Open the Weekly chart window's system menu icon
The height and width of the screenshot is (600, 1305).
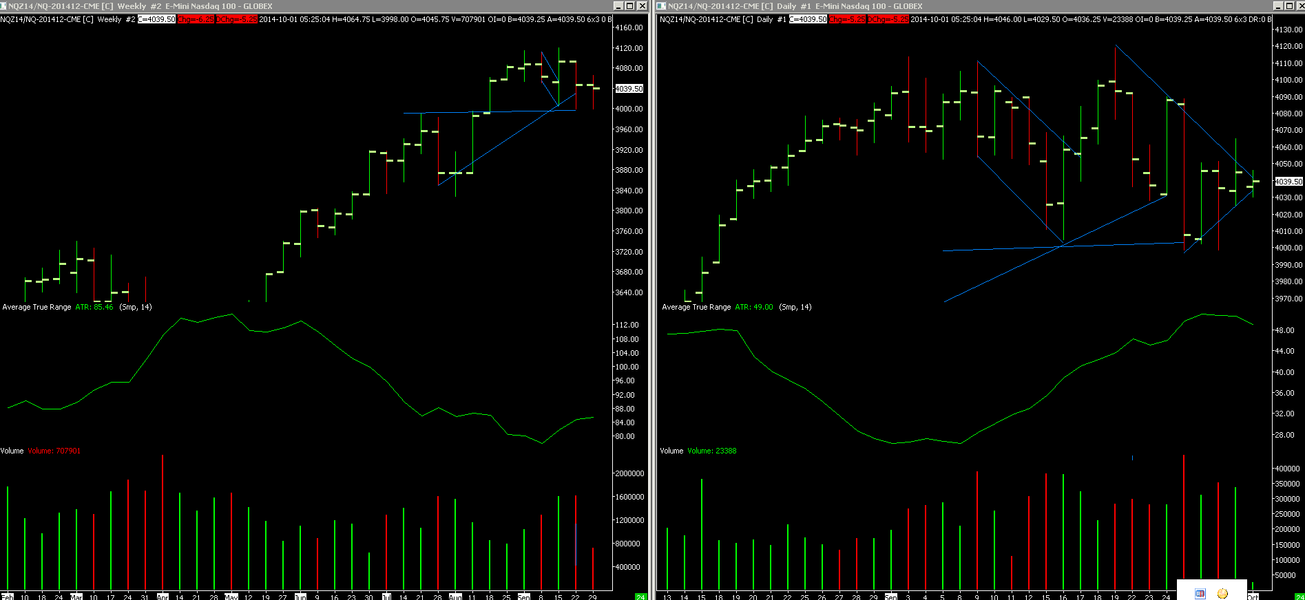pyautogui.click(x=4, y=6)
